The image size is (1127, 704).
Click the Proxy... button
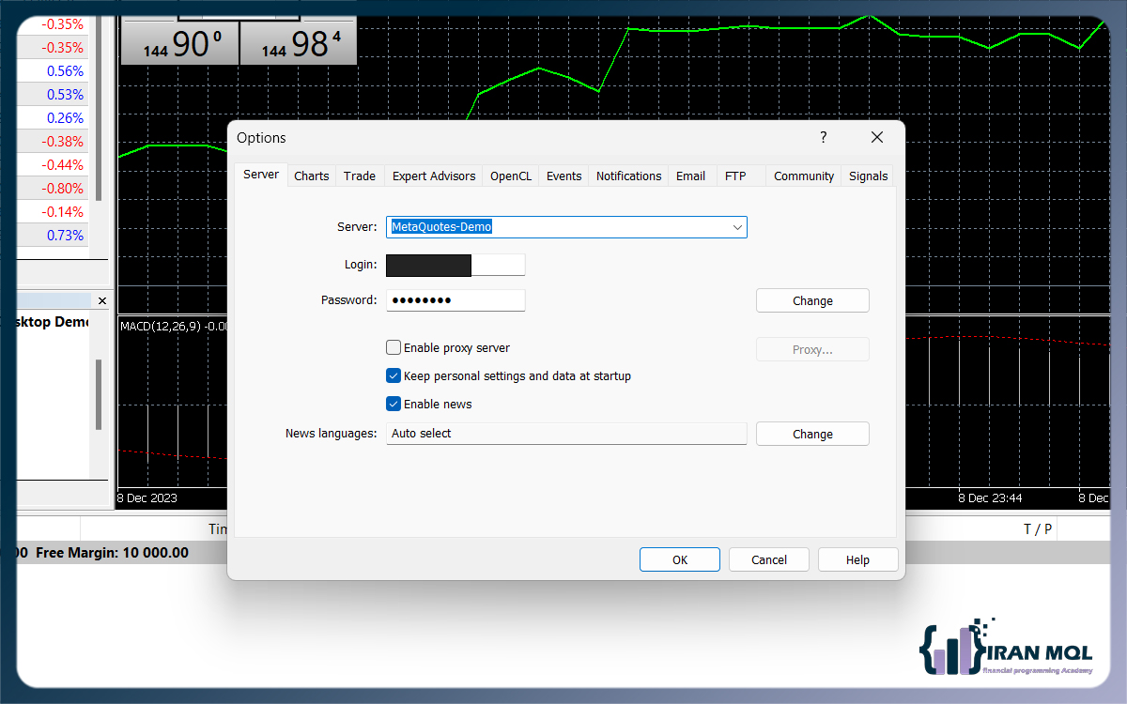pyautogui.click(x=812, y=349)
